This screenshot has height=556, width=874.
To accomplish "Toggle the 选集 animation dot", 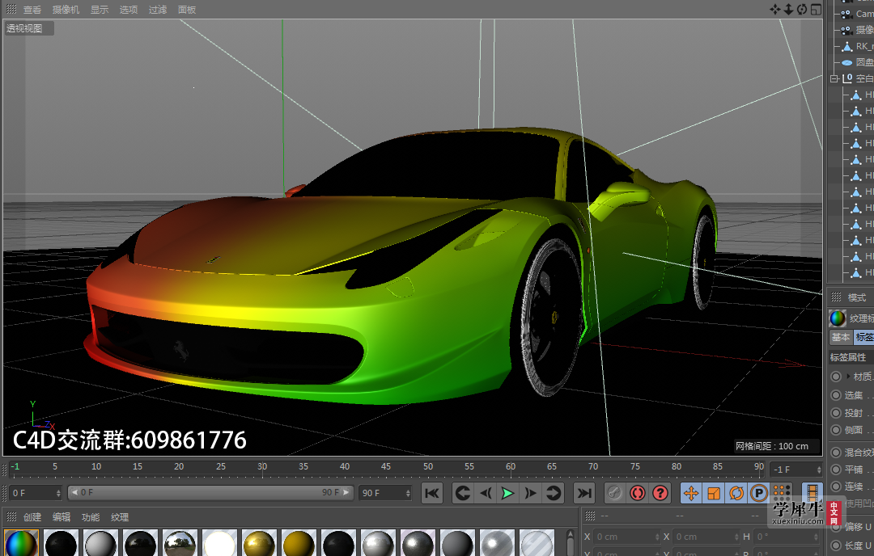I will coord(835,395).
